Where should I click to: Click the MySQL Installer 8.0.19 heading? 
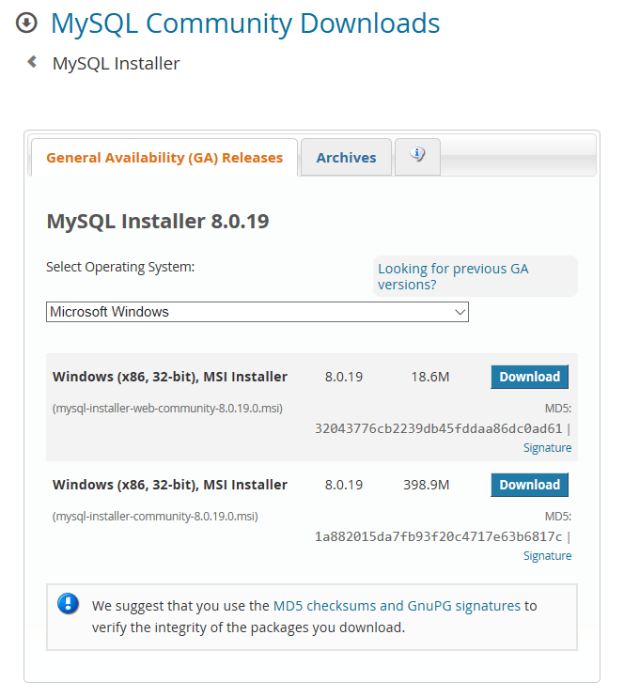point(158,222)
